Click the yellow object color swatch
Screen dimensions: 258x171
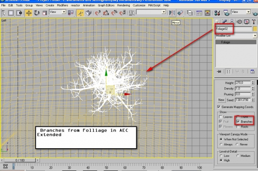point(255,29)
